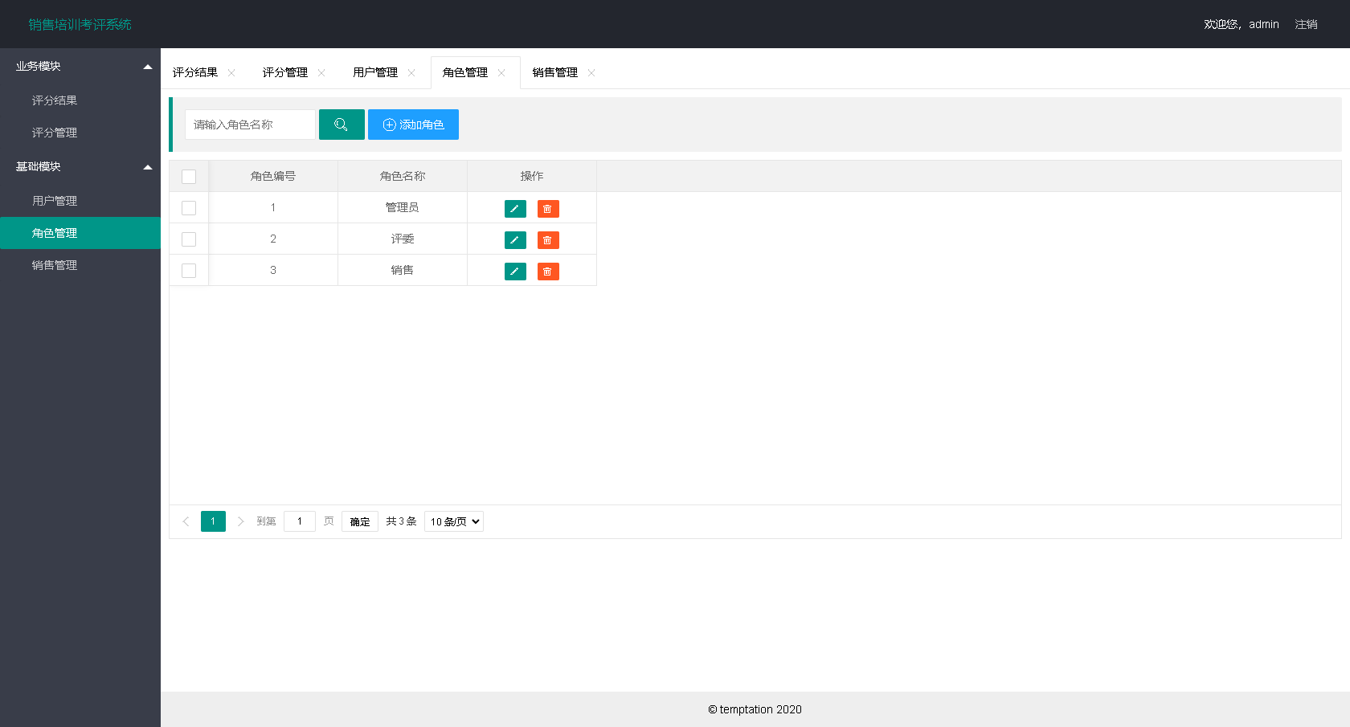
Task: Edit the 评委 role
Action: click(515, 239)
